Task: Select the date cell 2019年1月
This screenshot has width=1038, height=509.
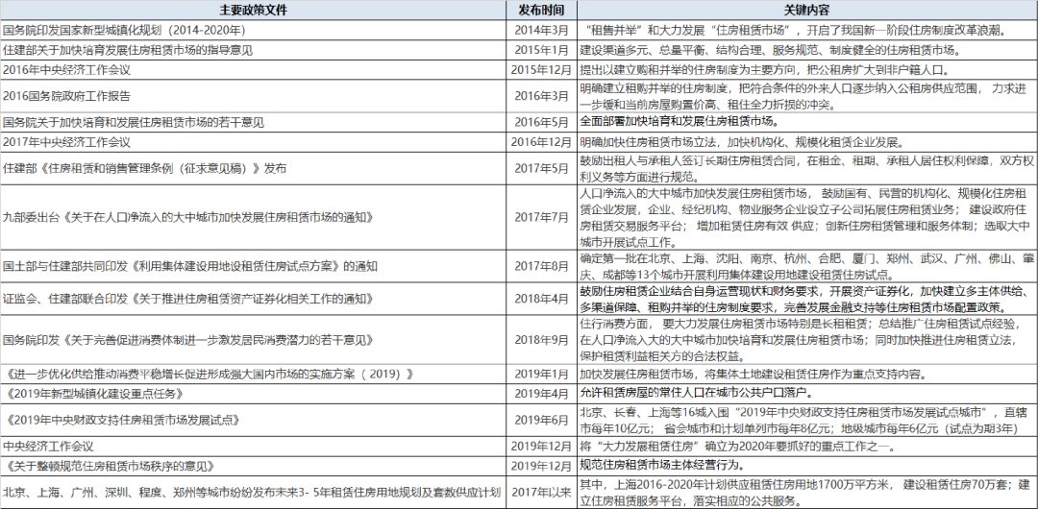Action: tap(543, 374)
